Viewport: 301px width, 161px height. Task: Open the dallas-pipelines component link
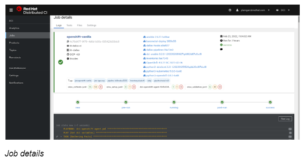pos(160,50)
